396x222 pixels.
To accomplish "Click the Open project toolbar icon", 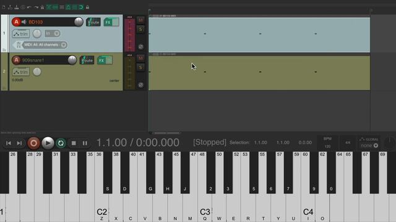I will pyautogui.click(x=10, y=7).
